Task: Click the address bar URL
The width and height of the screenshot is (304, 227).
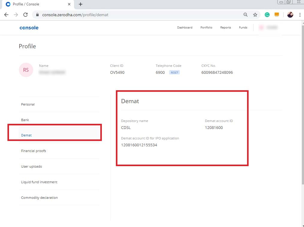Action: (75, 15)
